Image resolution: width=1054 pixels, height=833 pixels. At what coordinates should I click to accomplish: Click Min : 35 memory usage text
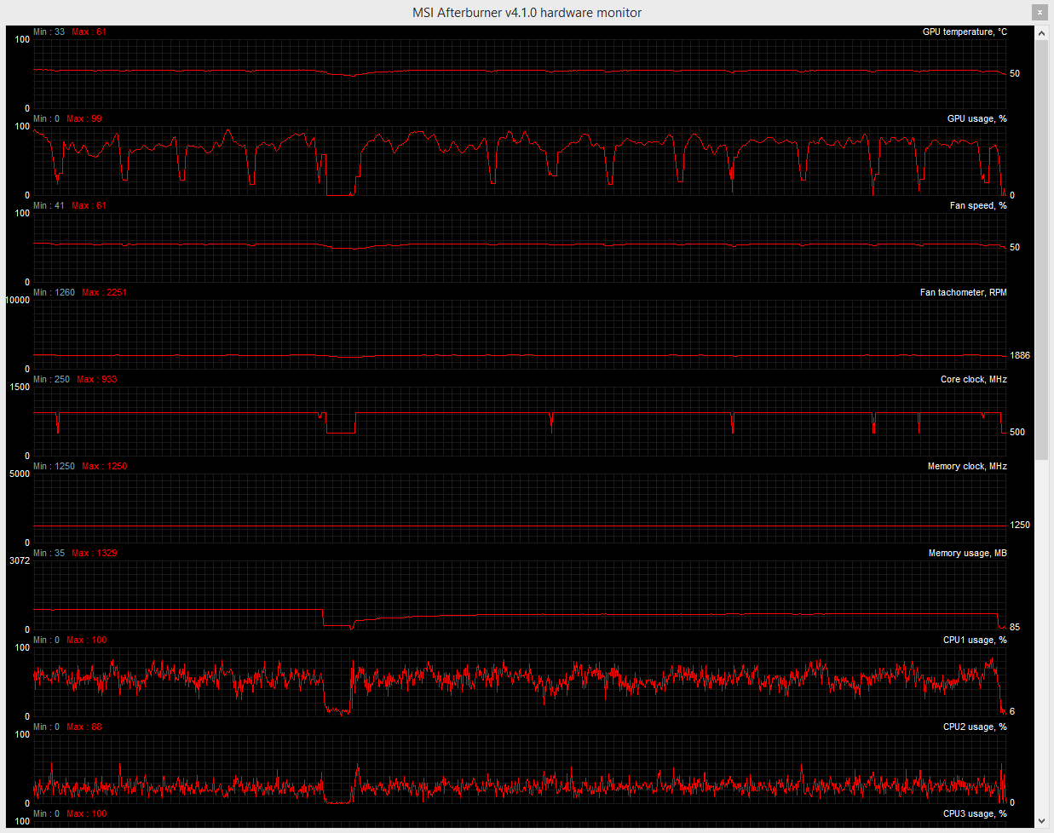click(x=49, y=553)
